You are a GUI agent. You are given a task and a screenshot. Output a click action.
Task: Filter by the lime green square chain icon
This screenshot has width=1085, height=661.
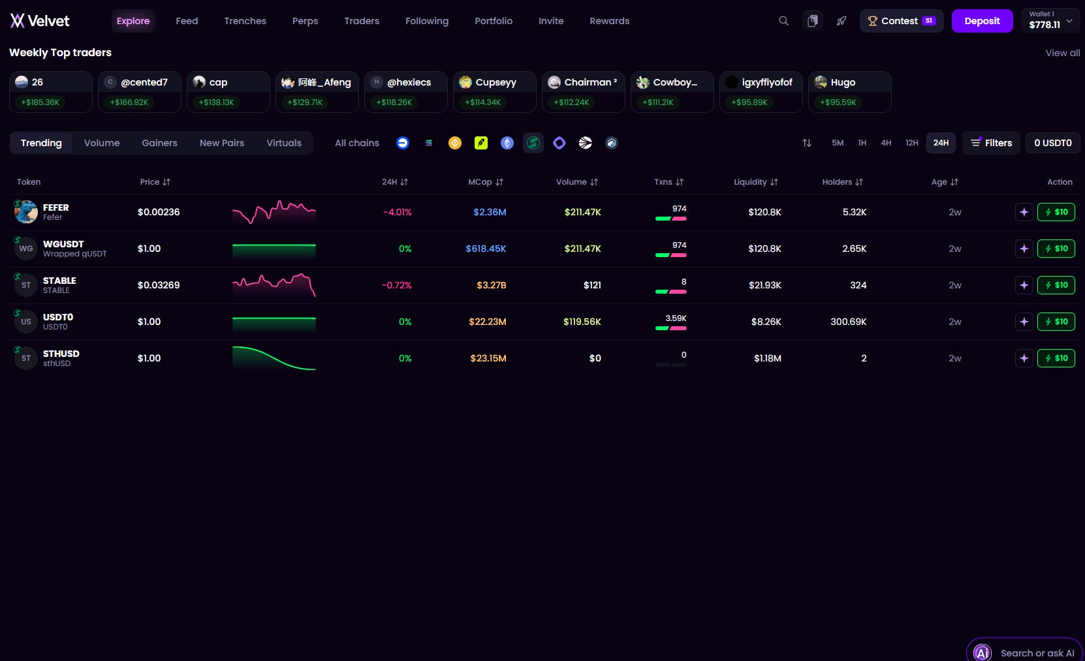tap(481, 143)
